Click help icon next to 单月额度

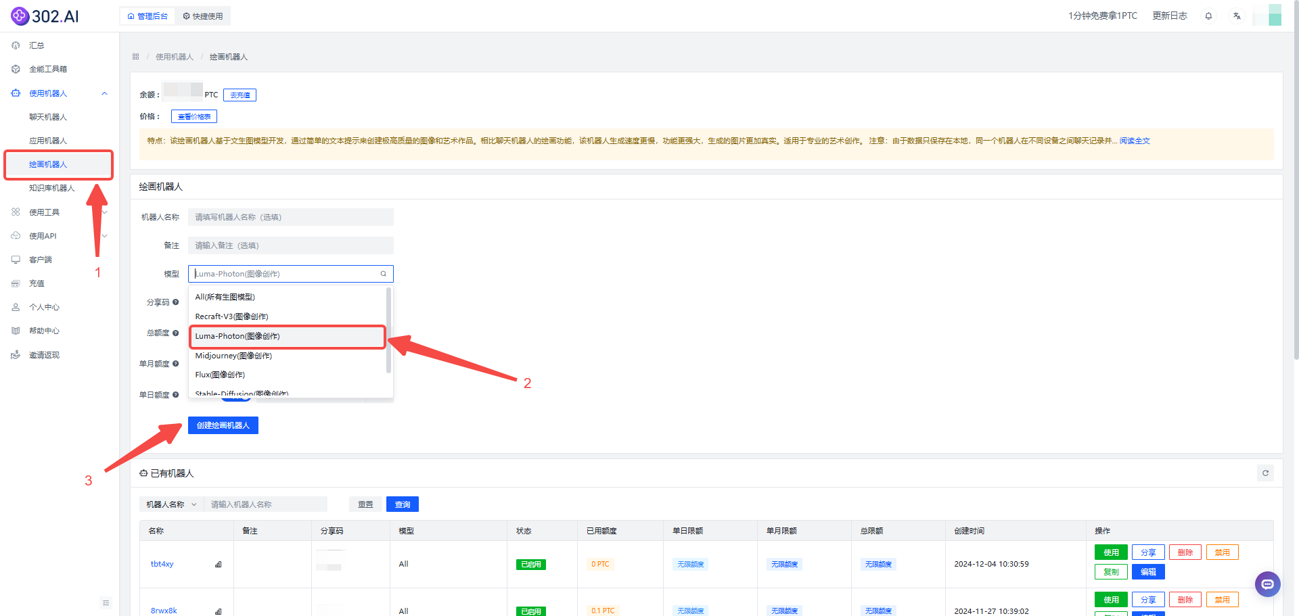(x=176, y=364)
